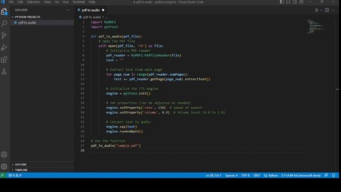The image size is (341, 192).
Task: Click the breadcrumb ellipsis symbol item
Action: pos(107,17)
